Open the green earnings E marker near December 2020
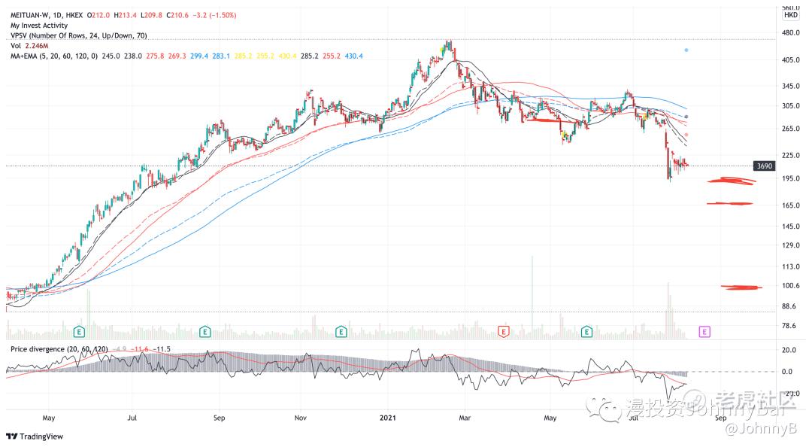This screenshot has width=812, height=447. pyautogui.click(x=341, y=331)
